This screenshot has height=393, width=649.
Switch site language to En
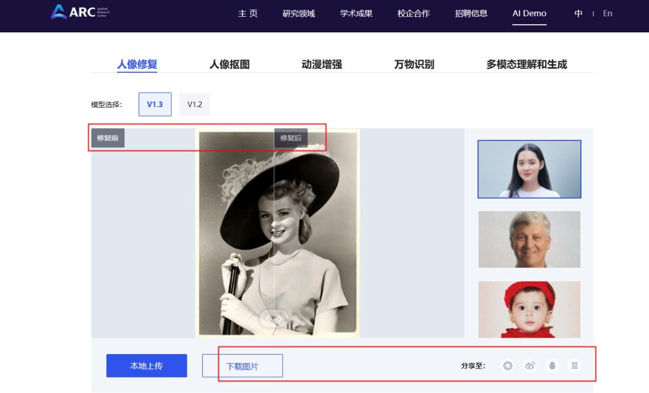pyautogui.click(x=607, y=14)
